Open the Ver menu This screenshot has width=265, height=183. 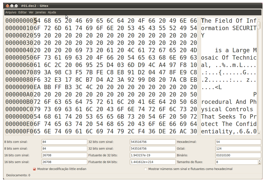click(x=31, y=12)
